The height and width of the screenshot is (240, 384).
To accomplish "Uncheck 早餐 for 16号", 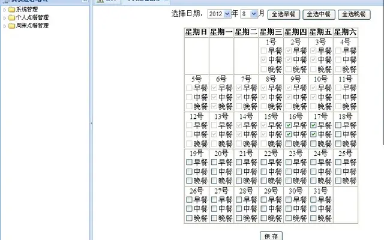I will pyautogui.click(x=289, y=125).
